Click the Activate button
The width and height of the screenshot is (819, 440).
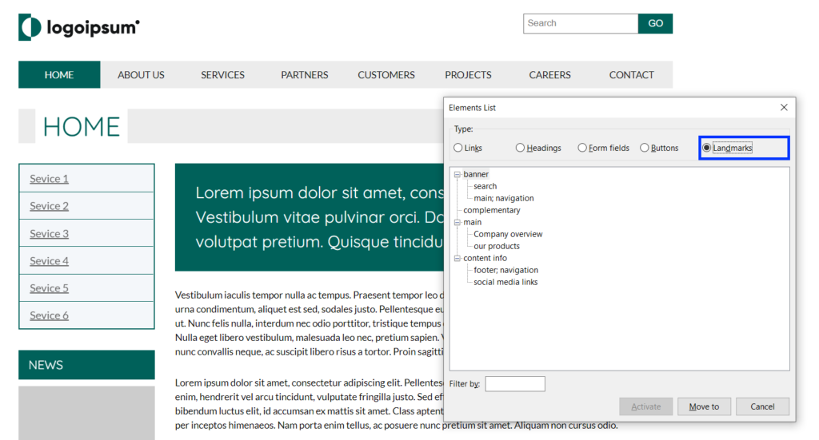coord(645,406)
